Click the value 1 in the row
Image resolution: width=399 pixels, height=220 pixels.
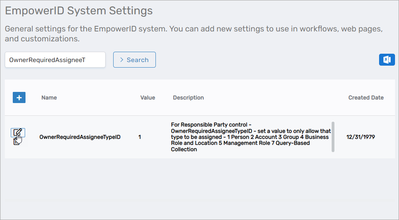click(140, 137)
